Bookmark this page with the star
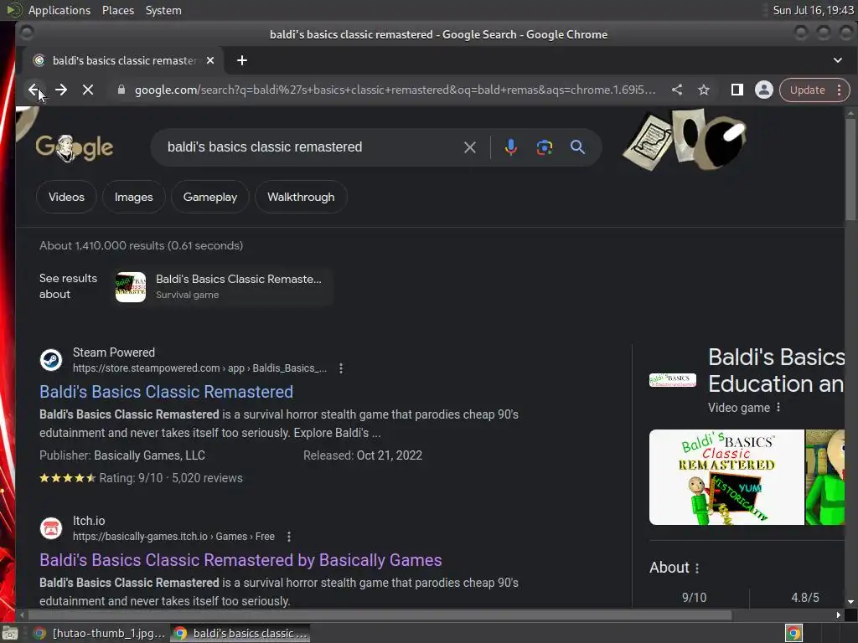Viewport: 858px width, 643px height. coord(704,90)
